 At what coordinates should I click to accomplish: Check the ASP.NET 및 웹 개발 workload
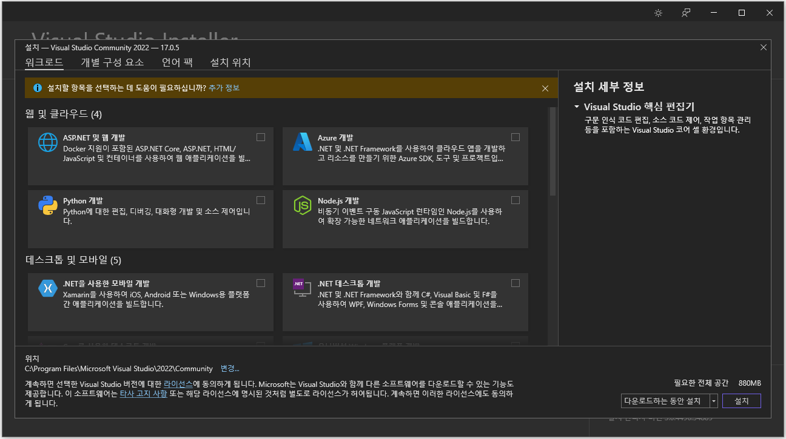(x=261, y=137)
